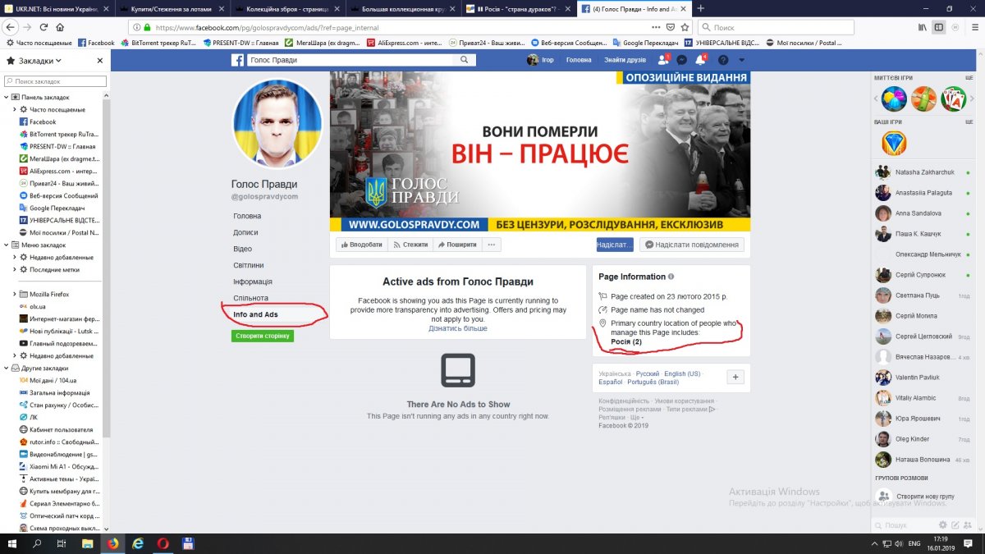Click the Facebook top search field

point(350,60)
